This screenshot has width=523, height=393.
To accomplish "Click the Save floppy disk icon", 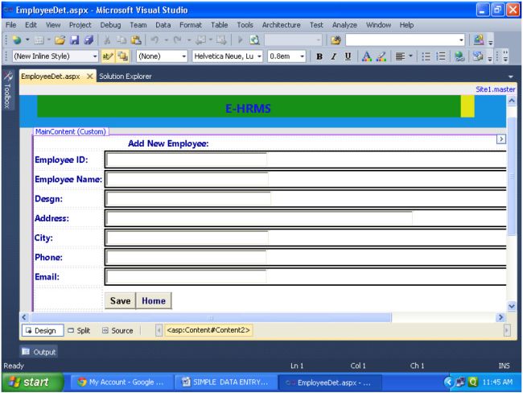I will pos(74,40).
